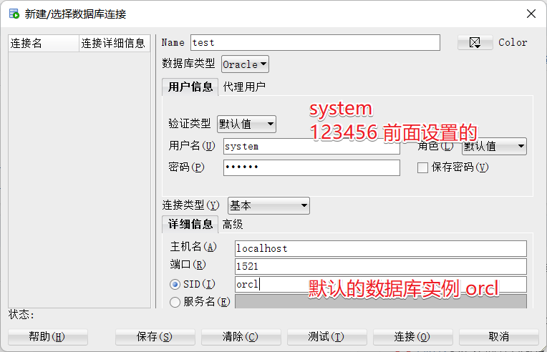Viewport: 547px width, 352px height.
Task: Click the database connection window icon
Action: pos(14,13)
